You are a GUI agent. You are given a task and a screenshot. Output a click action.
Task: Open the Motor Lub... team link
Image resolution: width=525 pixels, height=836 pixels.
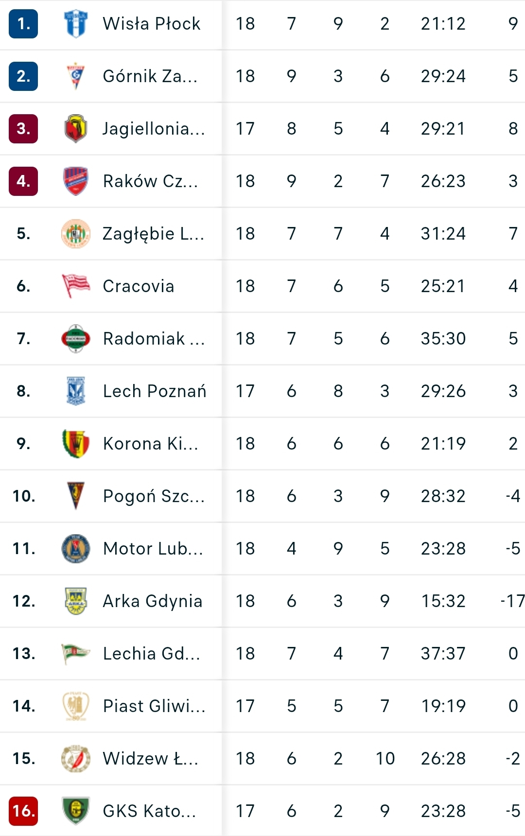coord(153,549)
